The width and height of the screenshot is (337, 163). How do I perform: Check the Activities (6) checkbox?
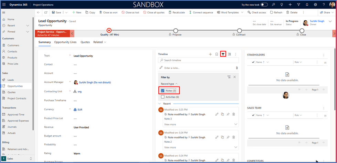163,97
